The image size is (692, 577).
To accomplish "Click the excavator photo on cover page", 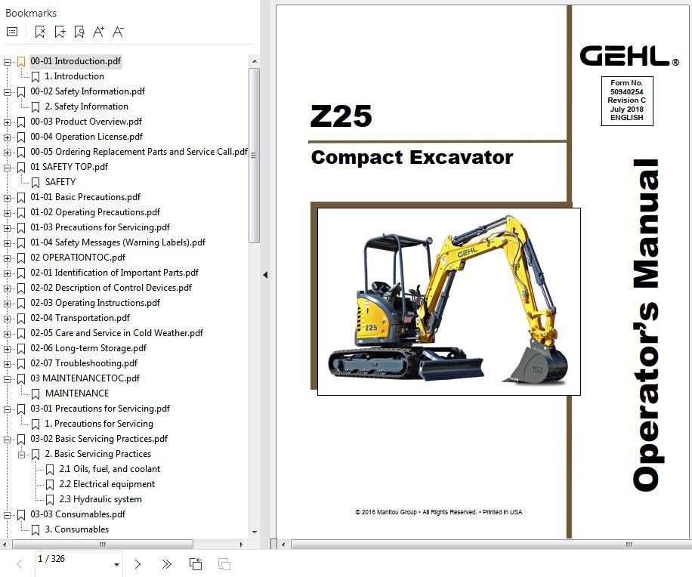I will pos(449,301).
